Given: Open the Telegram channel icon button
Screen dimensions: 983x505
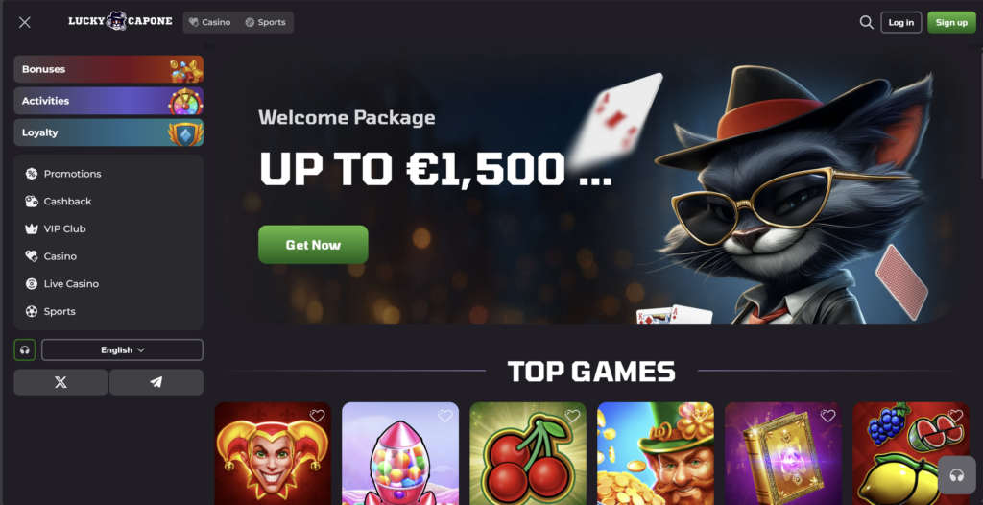Looking at the screenshot, I should point(156,382).
